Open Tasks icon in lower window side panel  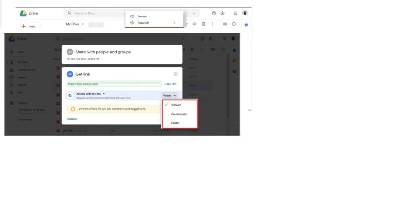(234, 72)
